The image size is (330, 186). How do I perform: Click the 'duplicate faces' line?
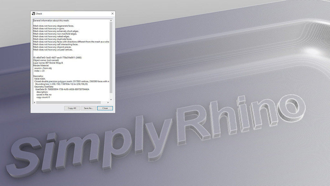point(53,39)
